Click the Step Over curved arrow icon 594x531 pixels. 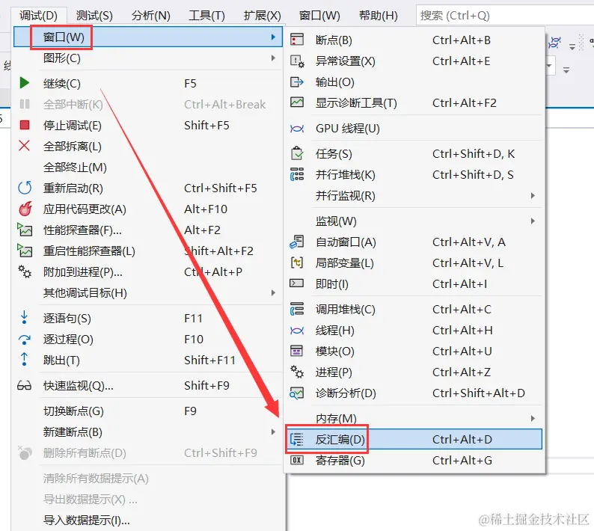(x=25, y=340)
